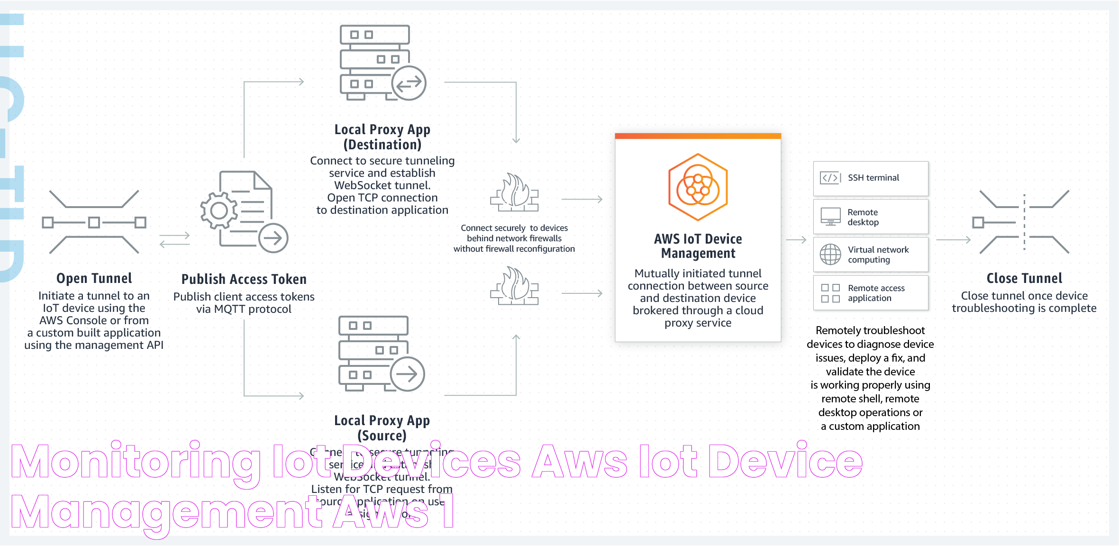Click the AWS IoT Device Management hexagon logo
Screen dimensions: 1119x546
pos(698,187)
